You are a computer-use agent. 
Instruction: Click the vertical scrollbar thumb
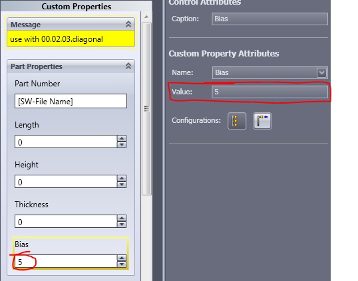coord(146,109)
